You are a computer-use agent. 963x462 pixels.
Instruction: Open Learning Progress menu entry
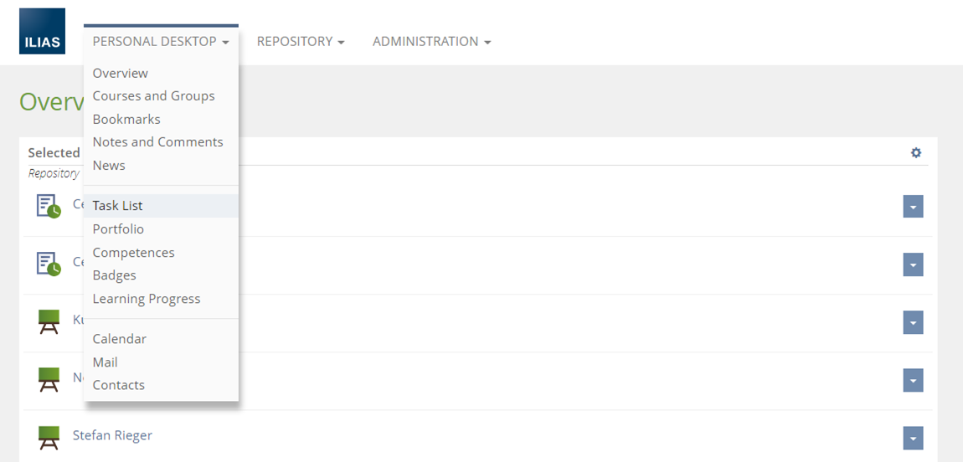(147, 299)
